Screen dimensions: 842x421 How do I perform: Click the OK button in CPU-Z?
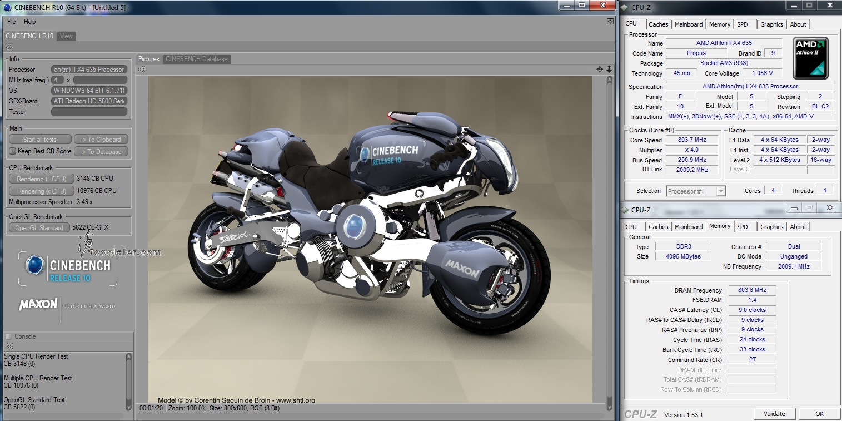click(819, 414)
